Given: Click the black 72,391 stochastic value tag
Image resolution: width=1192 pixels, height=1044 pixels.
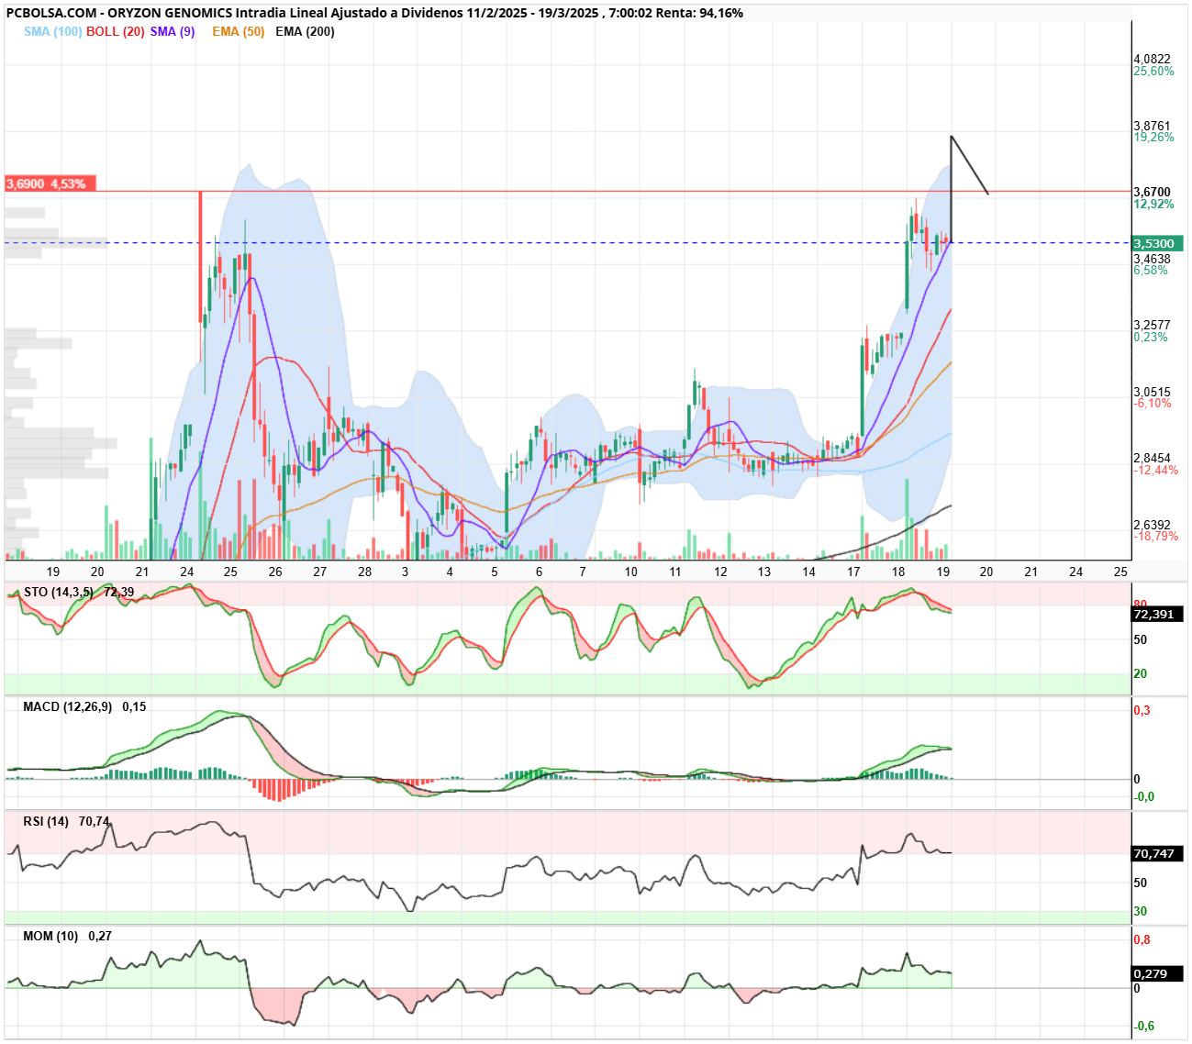Looking at the screenshot, I should 1157,614.
